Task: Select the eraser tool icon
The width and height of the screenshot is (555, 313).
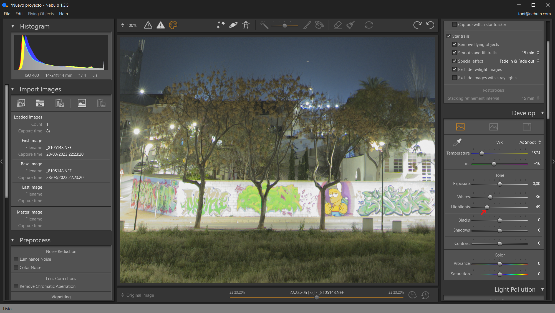Action: click(337, 25)
